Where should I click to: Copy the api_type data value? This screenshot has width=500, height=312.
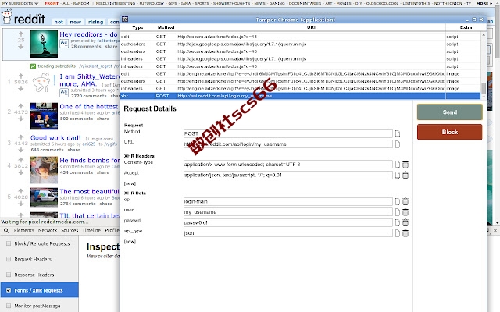(x=397, y=233)
